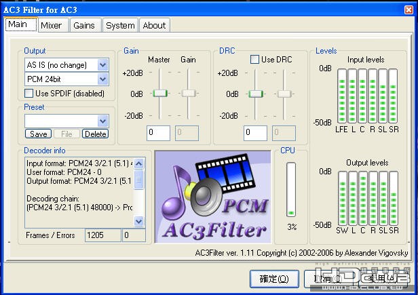Screen dimensions: 418x295
Task: Expand the PCM 24bit format dropdown
Action: coord(102,79)
